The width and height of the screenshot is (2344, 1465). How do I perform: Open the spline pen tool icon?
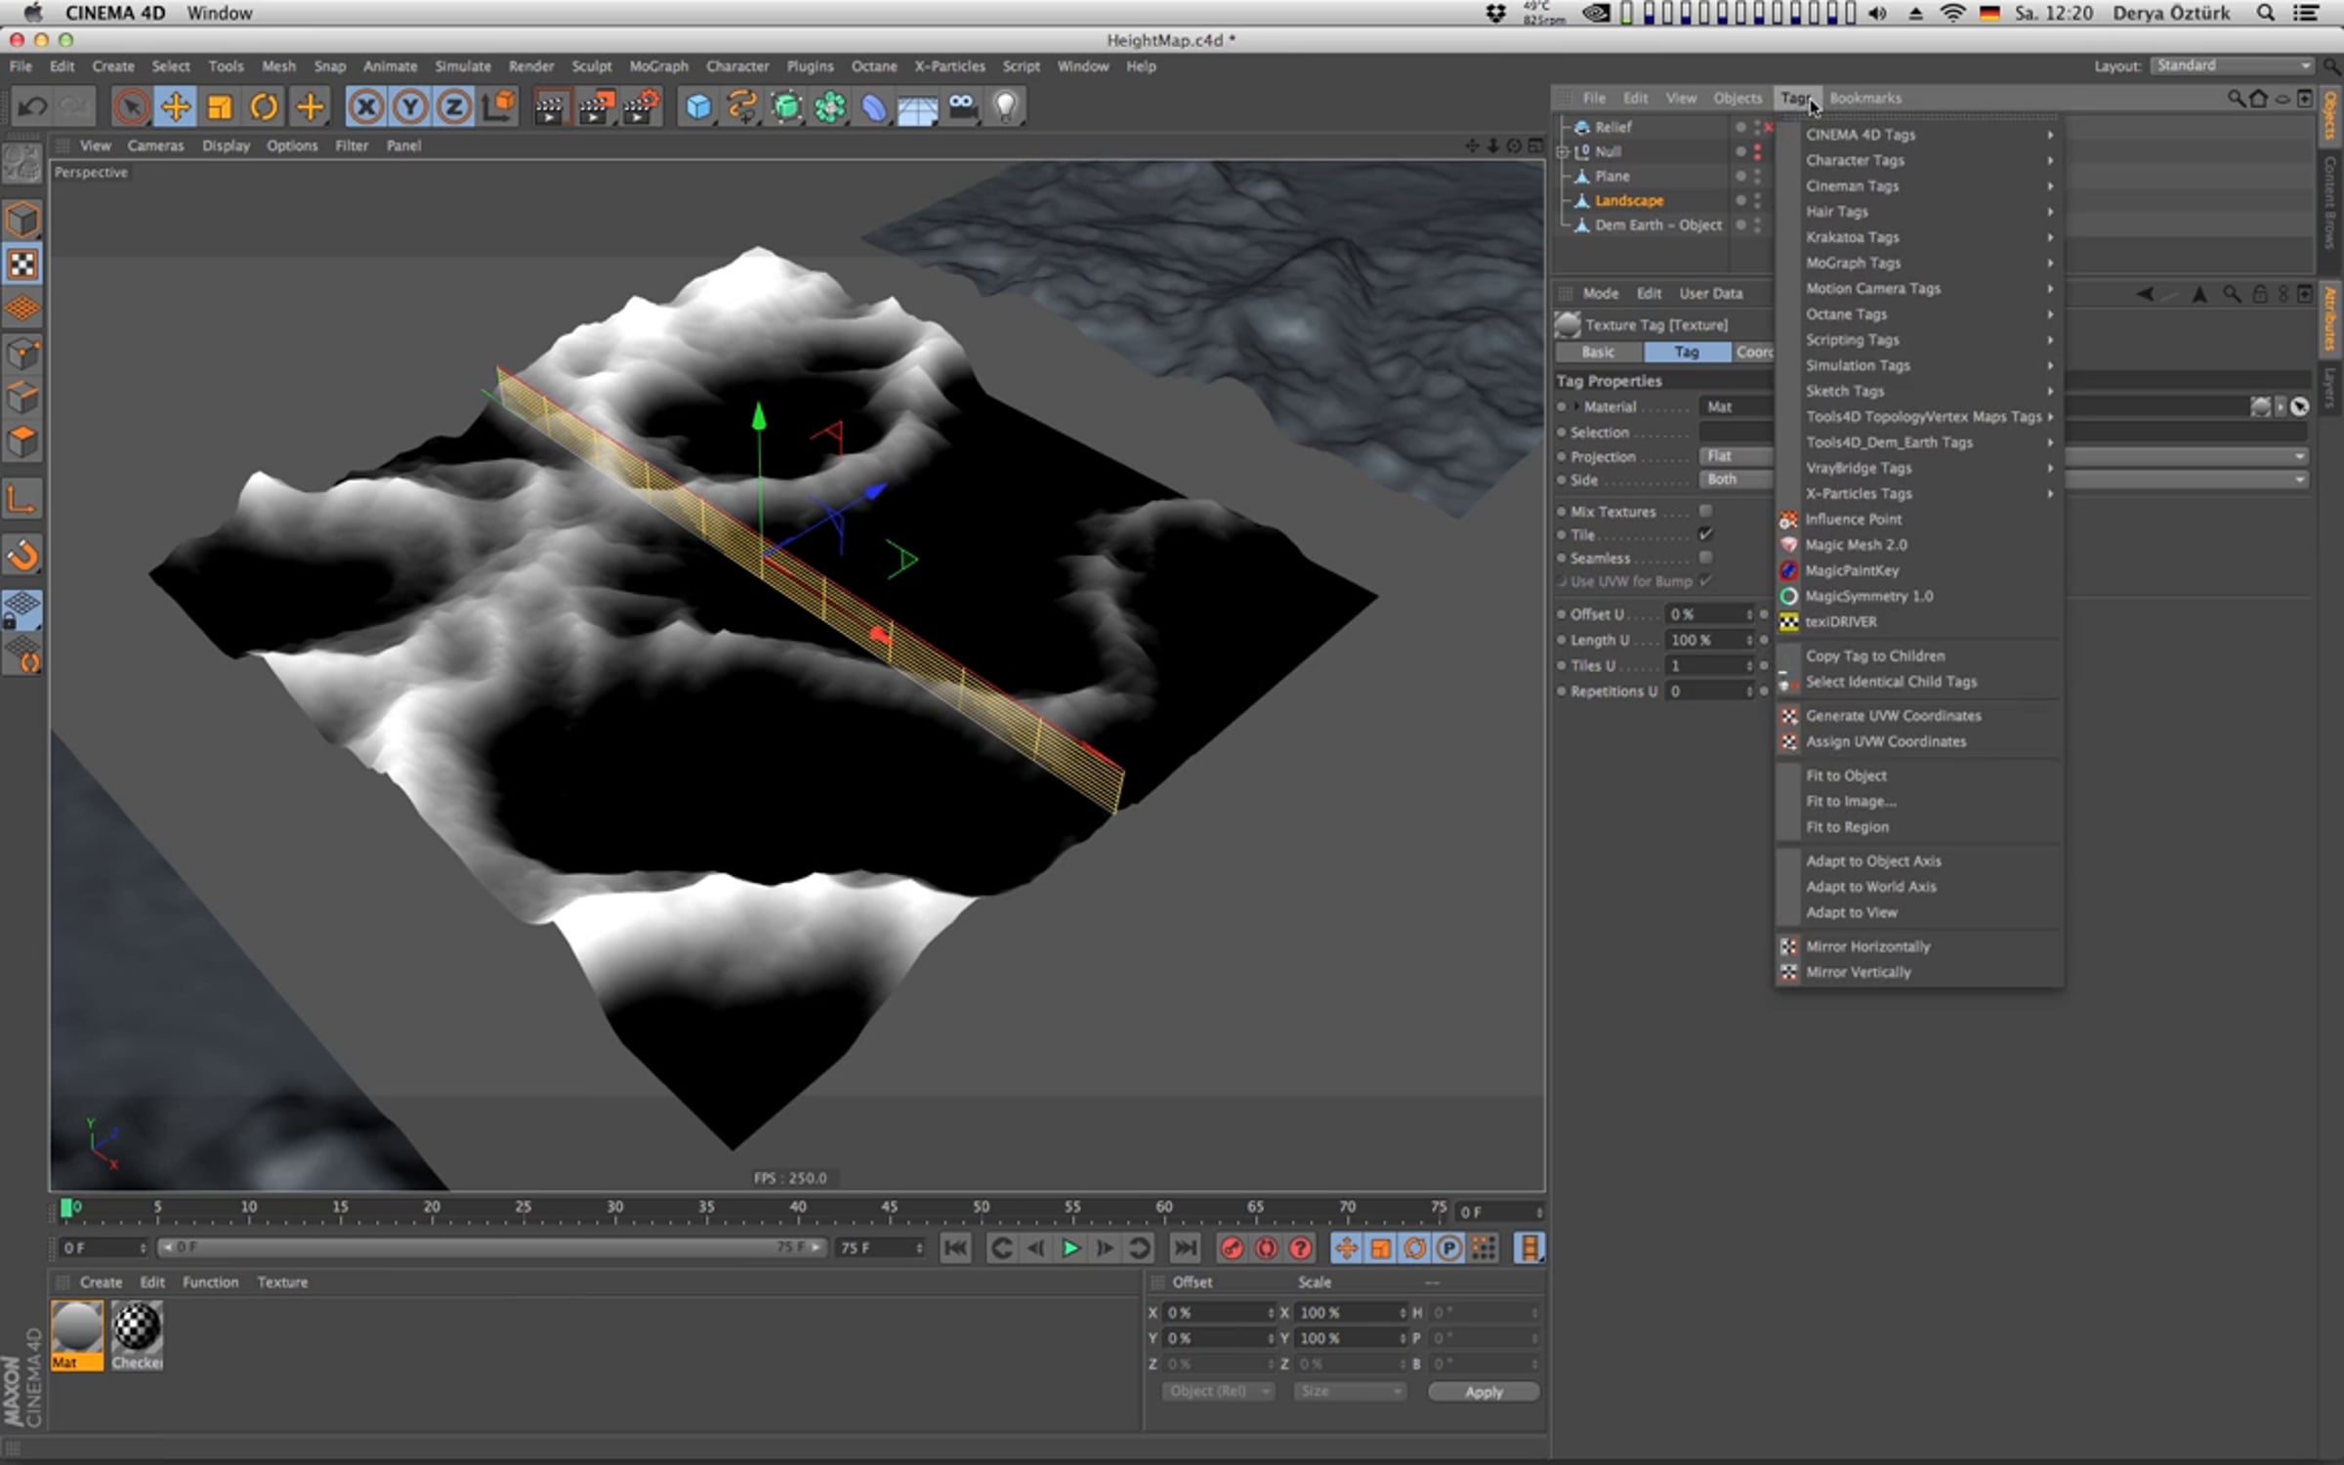click(742, 106)
